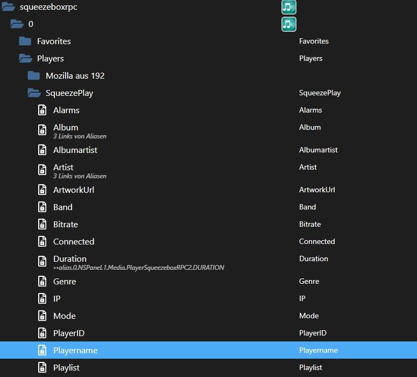Select the Favorites tree label

tap(54, 41)
